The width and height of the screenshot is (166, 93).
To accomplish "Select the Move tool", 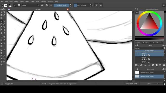I will click(4, 37).
